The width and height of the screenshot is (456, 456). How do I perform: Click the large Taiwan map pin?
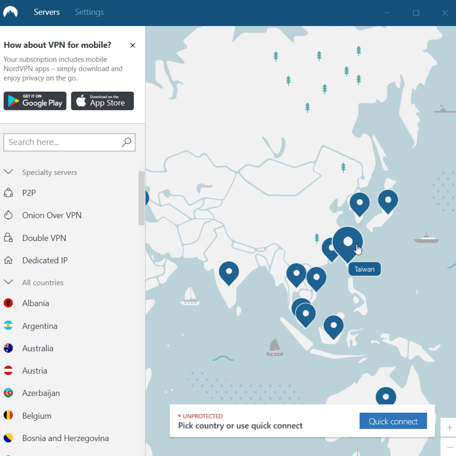(348, 244)
